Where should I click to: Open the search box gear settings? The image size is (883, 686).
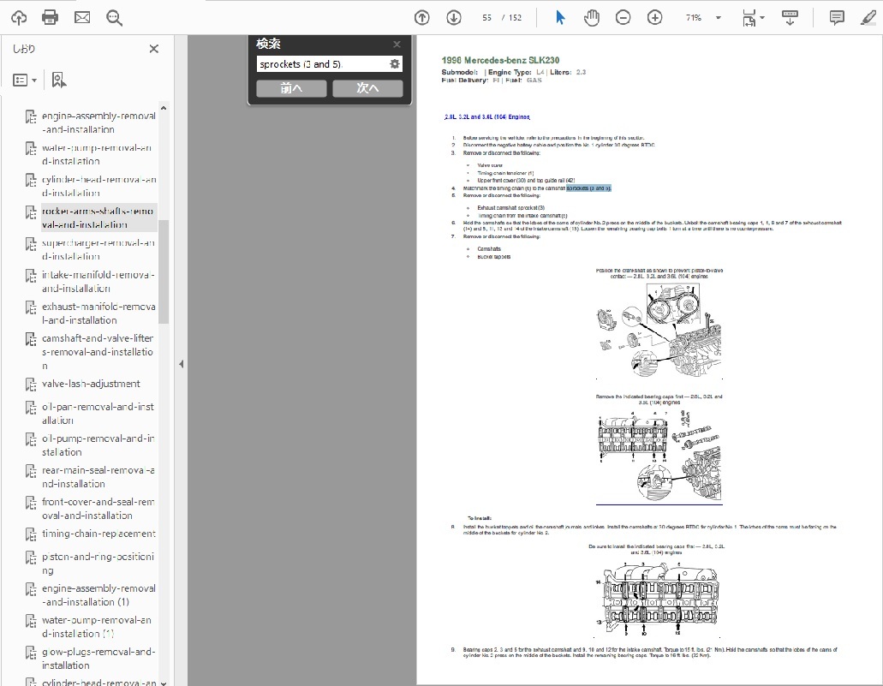tap(395, 64)
